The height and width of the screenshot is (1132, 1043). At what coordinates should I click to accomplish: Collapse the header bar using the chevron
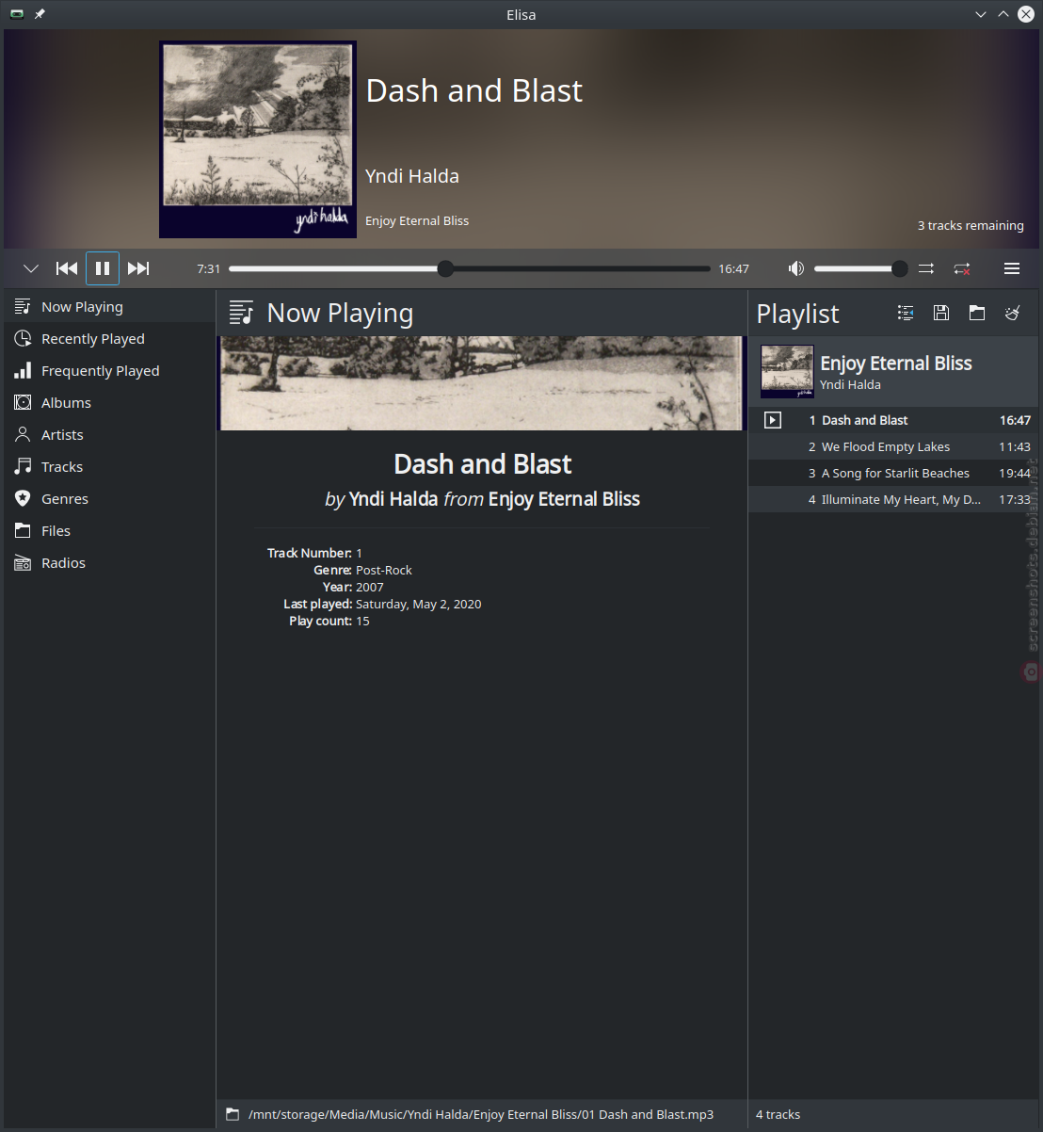click(x=31, y=268)
